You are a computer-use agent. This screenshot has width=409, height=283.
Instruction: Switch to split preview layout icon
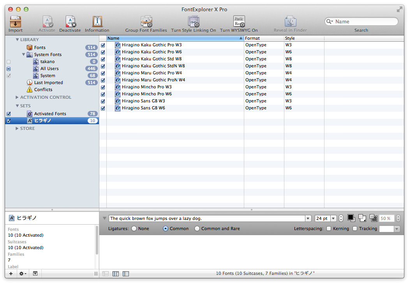[126, 274]
